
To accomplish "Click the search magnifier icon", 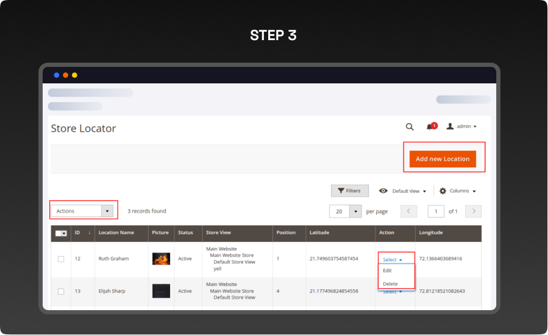I will tap(410, 126).
